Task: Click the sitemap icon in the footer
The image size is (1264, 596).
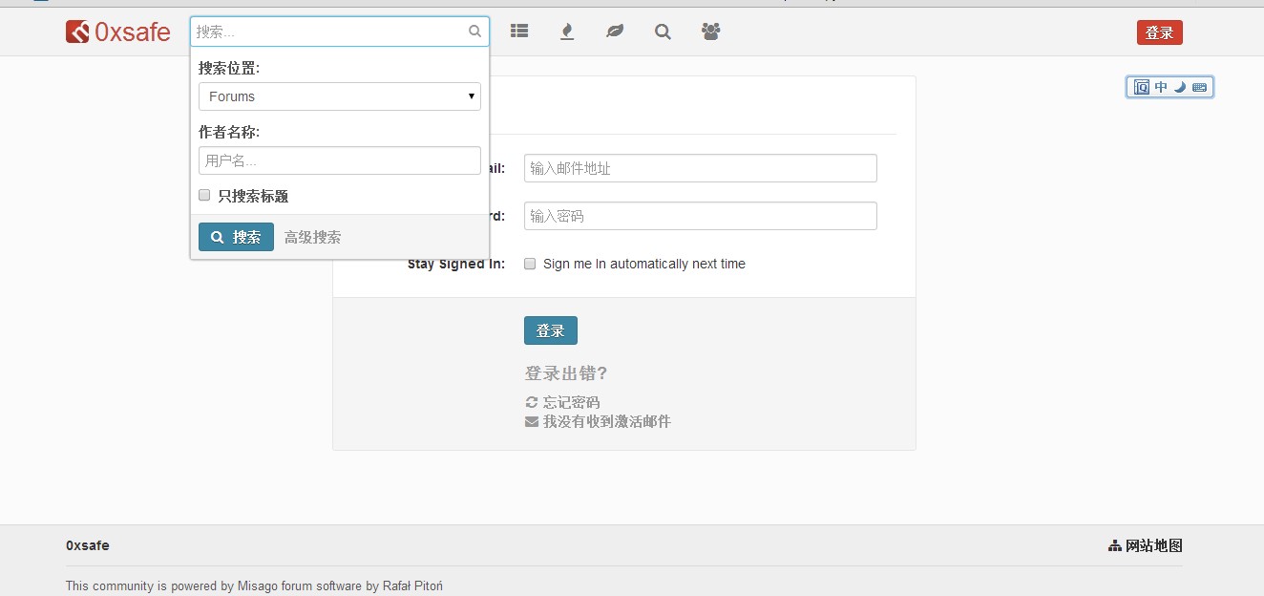Action: point(1114,545)
